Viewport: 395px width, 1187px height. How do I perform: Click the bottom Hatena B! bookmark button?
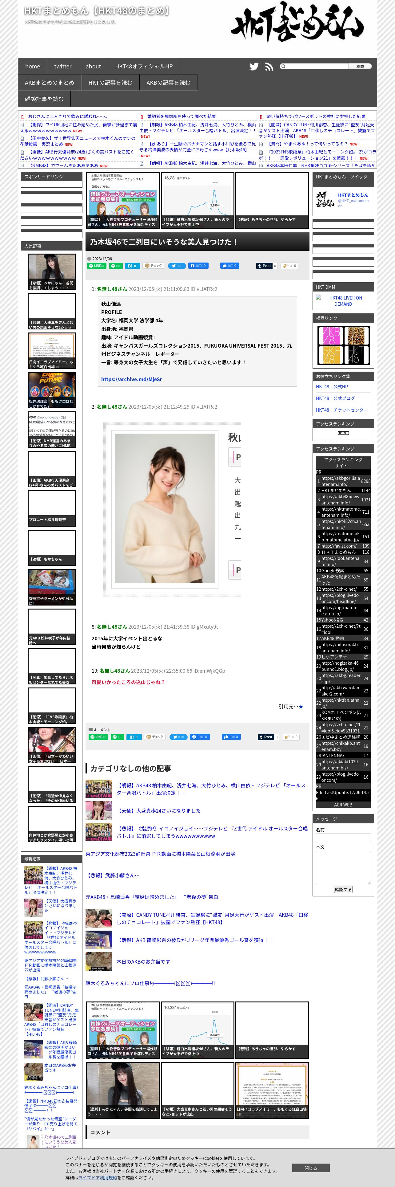134,737
